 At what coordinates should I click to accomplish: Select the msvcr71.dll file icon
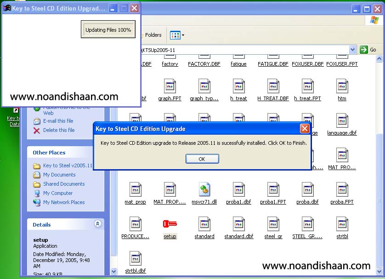click(x=204, y=189)
